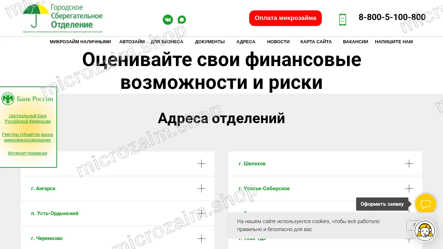Open the Для бизнеса menu item
The image size is (443, 249).
167,42
